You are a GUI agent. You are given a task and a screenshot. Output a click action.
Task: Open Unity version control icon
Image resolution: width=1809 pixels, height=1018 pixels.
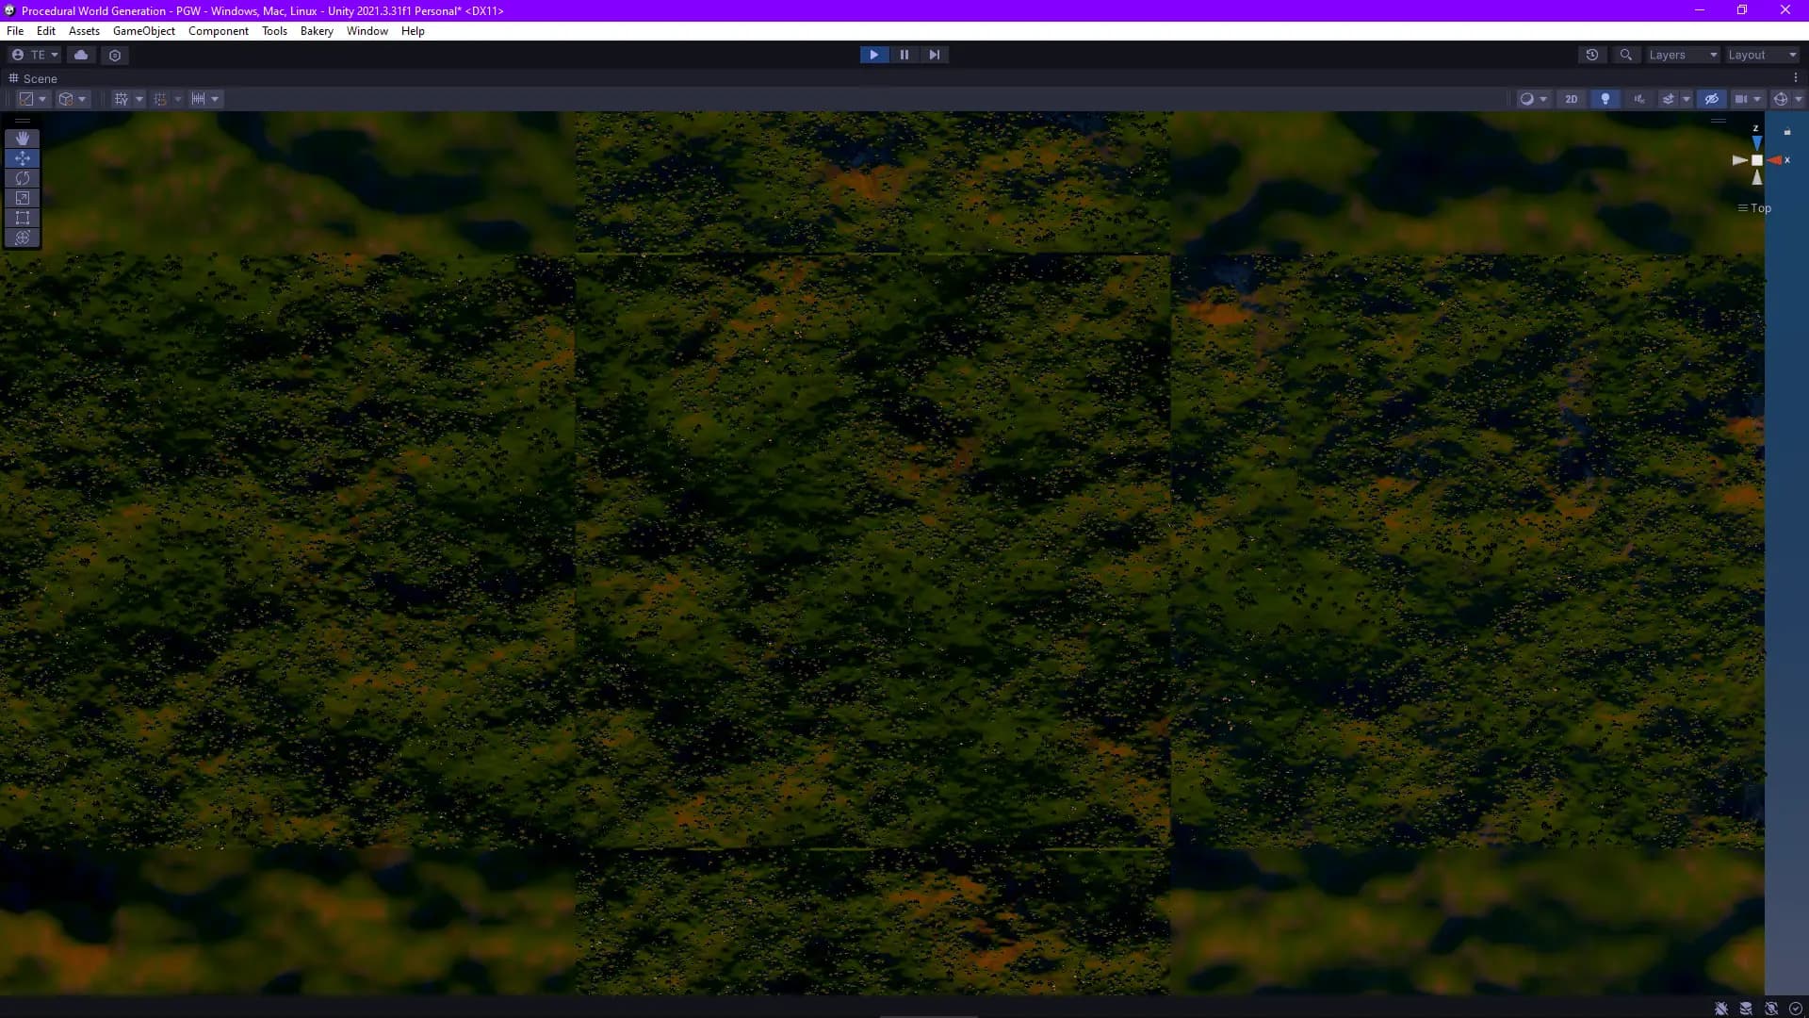coord(115,55)
